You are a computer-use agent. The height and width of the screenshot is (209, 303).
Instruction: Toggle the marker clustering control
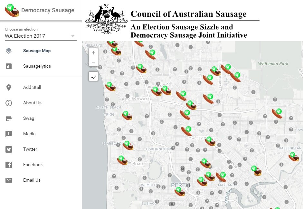(x=93, y=77)
